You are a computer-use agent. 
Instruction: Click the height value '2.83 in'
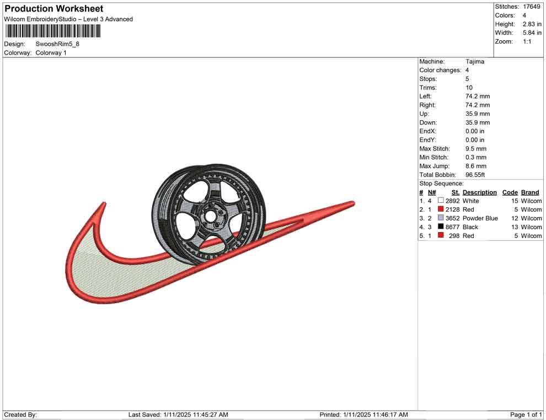point(532,24)
